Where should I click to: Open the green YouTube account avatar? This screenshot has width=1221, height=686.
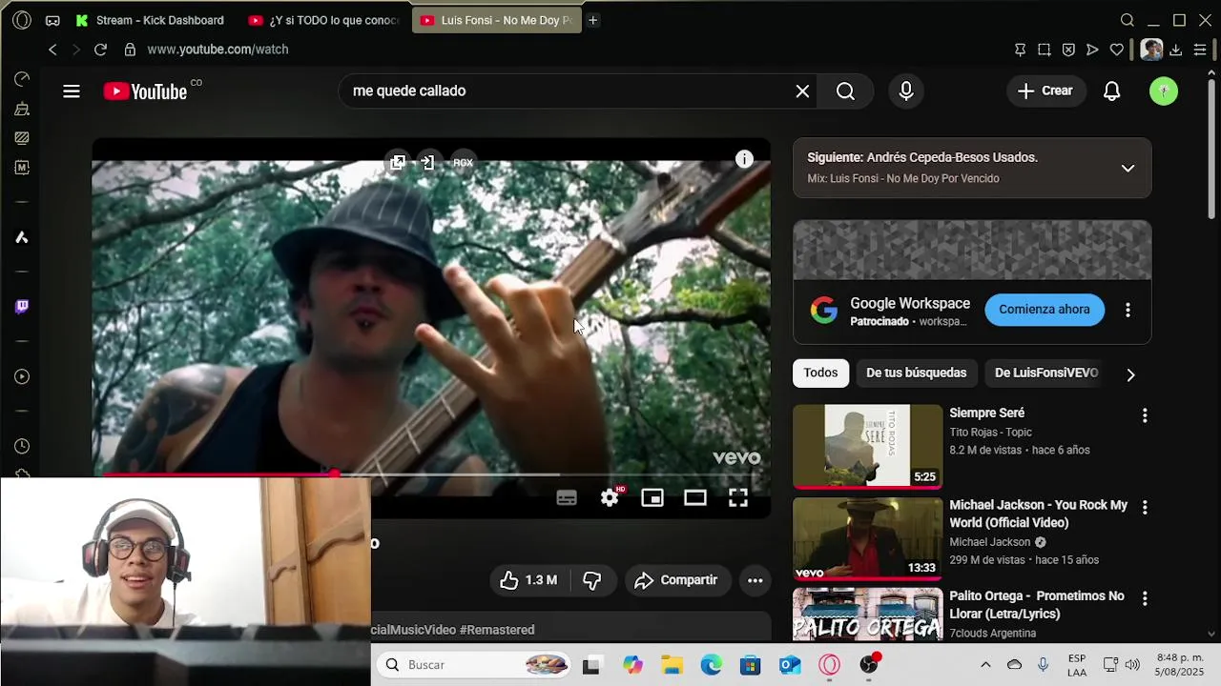[1164, 91]
